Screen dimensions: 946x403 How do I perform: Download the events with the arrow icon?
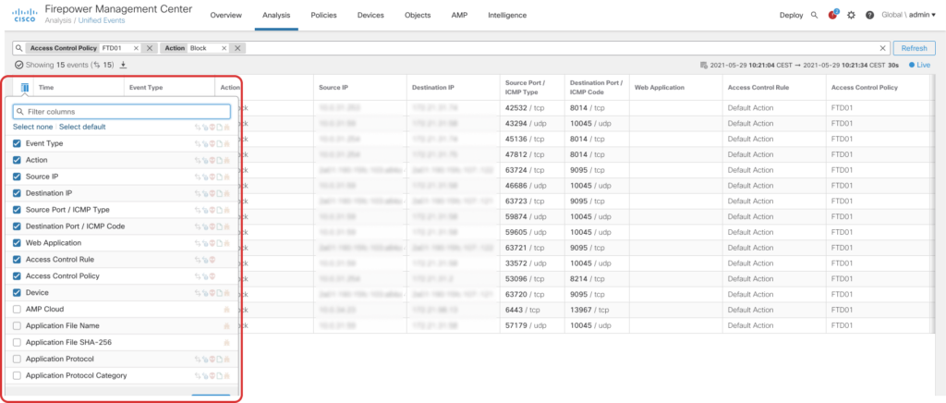coord(123,65)
